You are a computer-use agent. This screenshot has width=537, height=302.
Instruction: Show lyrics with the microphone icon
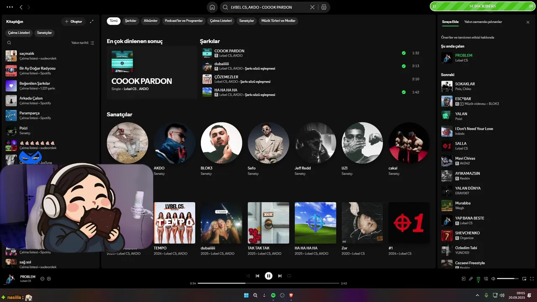click(471, 279)
